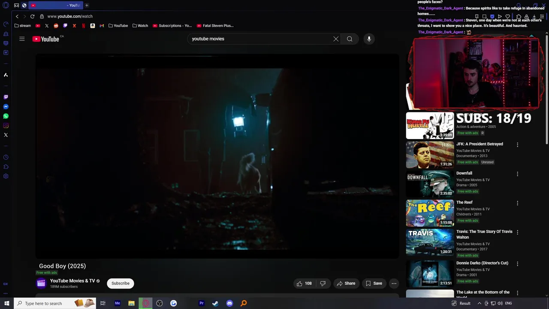Open The Reef movie title
Screen dimensions: 549x309
click(464, 203)
